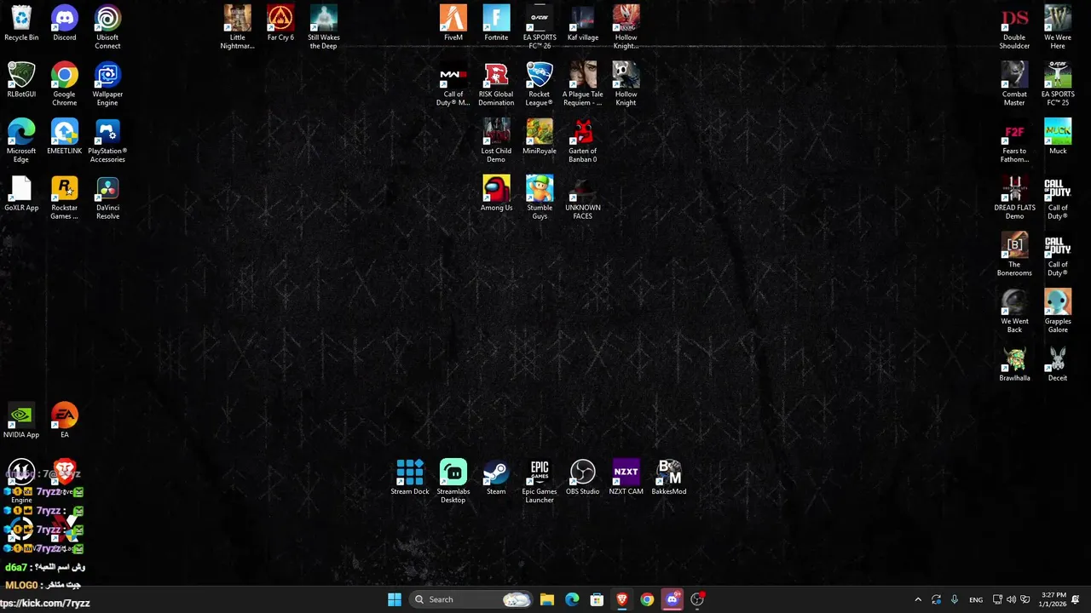Screen dimensions: 1091x613
Task: Launch Brawlhalla
Action: tap(1014, 364)
